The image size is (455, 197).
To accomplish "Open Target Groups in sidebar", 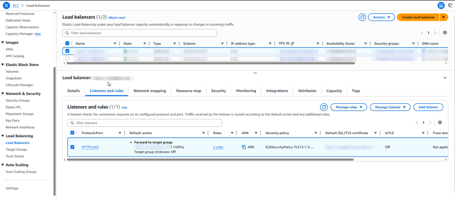I will (x=16, y=149).
